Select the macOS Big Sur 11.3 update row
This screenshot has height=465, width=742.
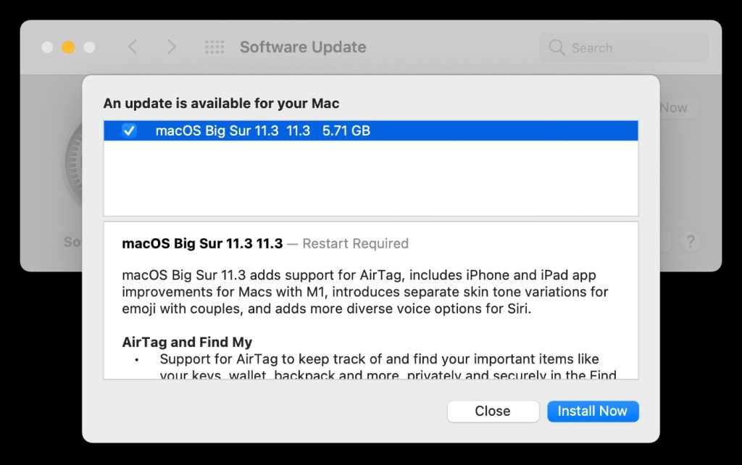370,130
